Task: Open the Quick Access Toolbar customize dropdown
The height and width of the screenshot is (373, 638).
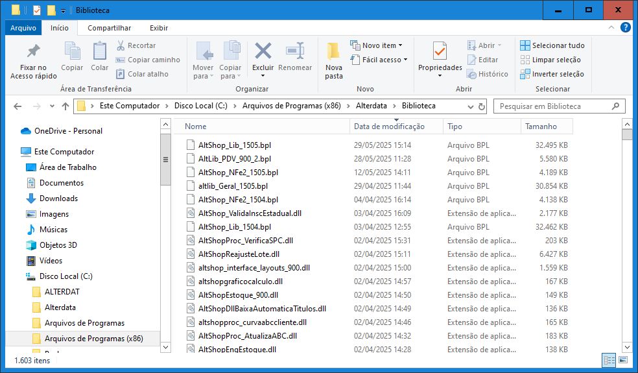Action: [63, 10]
